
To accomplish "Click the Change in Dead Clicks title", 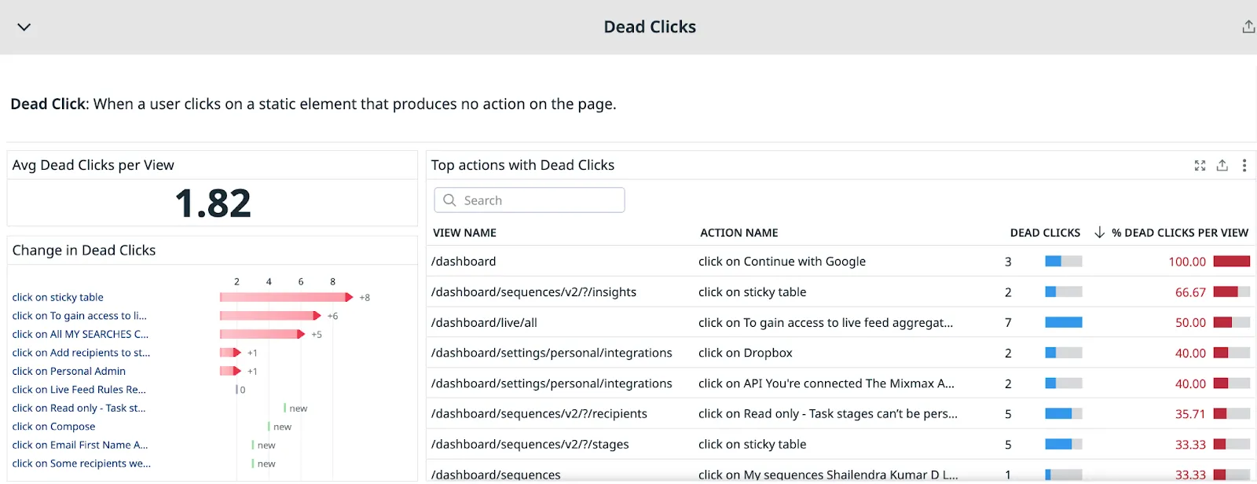I will 84,250.
